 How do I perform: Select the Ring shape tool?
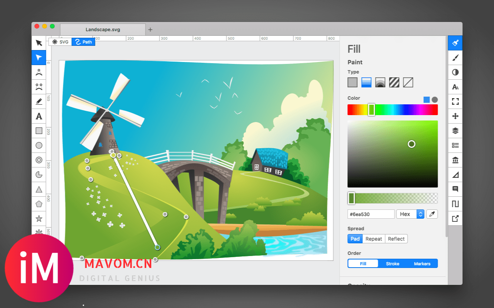[39, 160]
